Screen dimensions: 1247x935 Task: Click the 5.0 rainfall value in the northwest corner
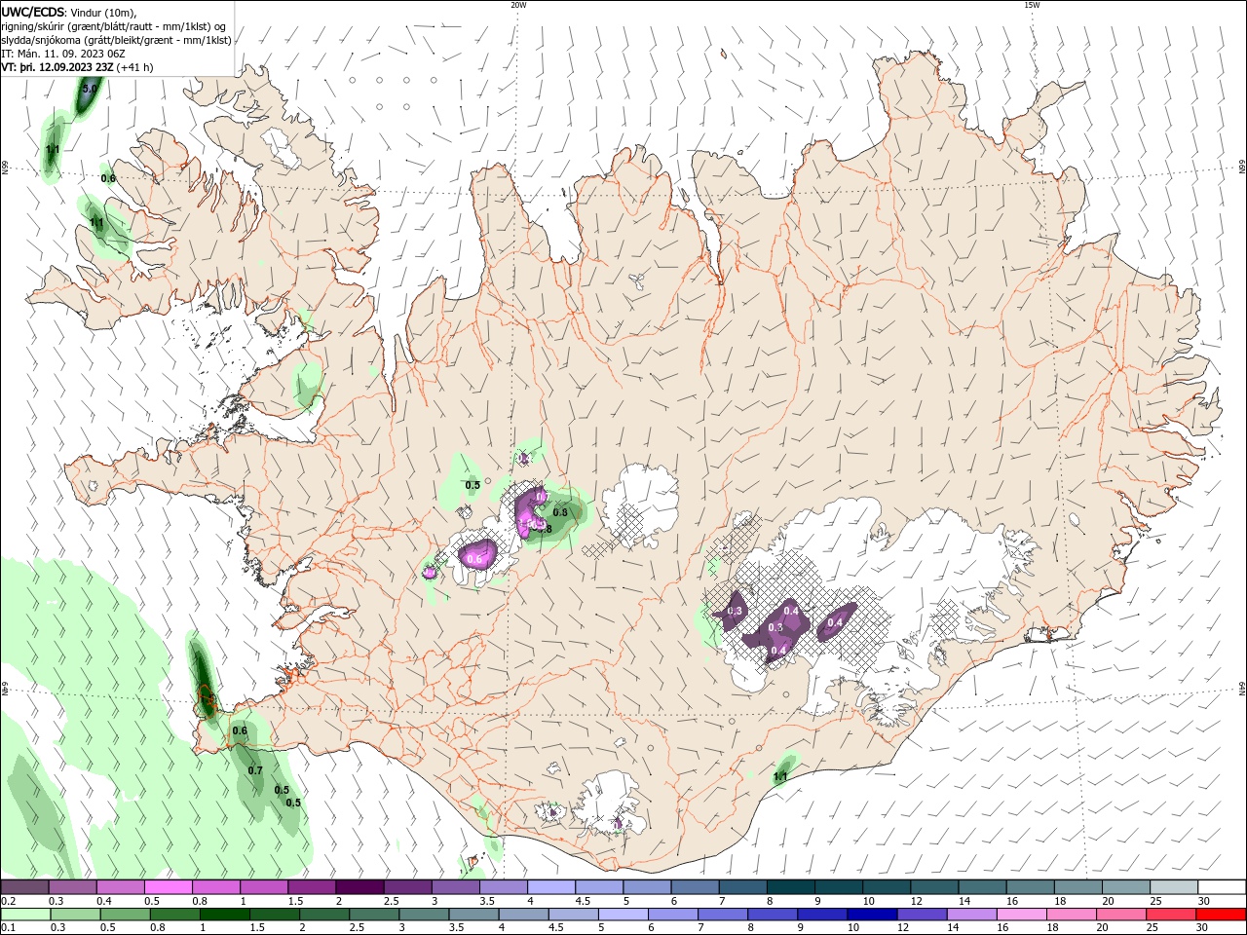pyautogui.click(x=89, y=89)
